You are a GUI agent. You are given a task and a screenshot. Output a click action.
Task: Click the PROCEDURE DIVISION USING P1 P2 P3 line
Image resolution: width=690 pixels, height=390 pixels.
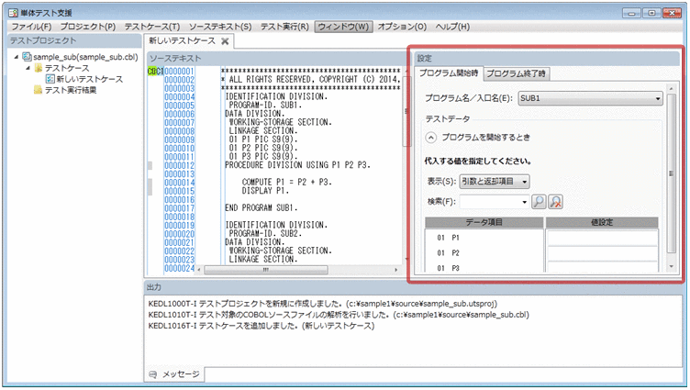click(x=297, y=165)
